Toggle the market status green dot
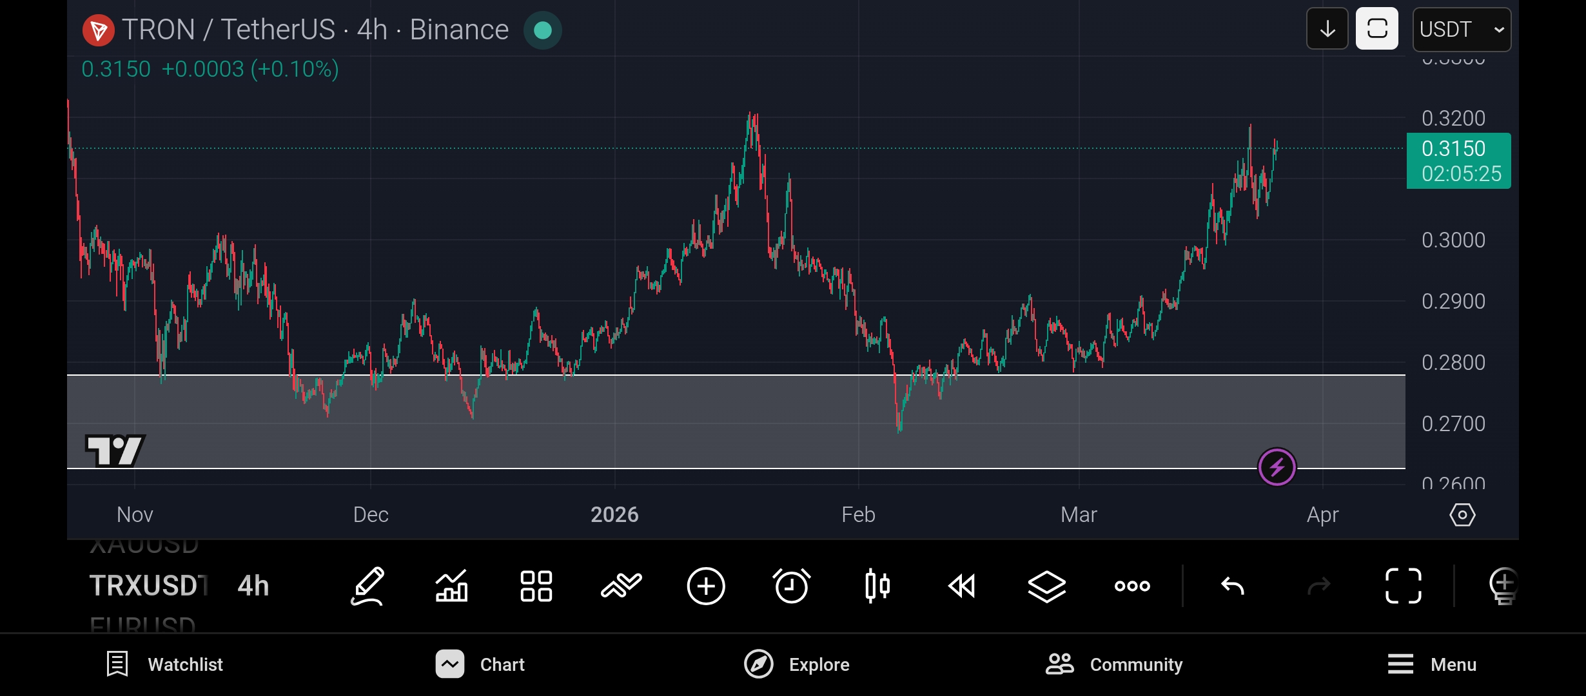 tap(543, 30)
